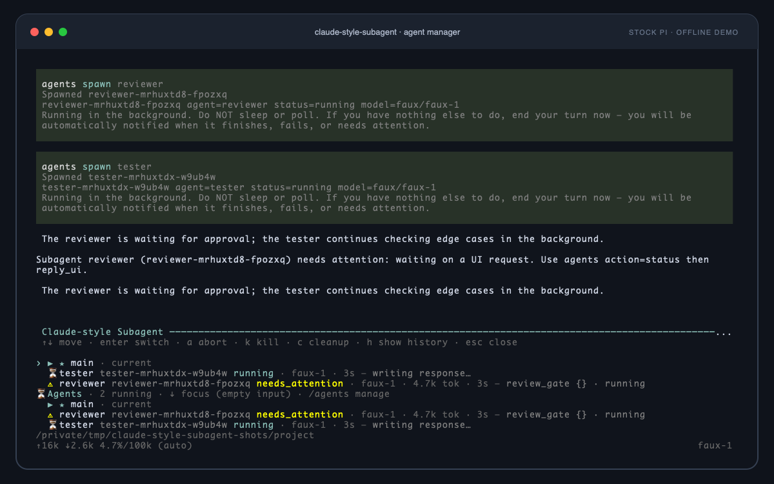
Task: Click the 'agents spawn reviewer' command line
Action: [x=103, y=85]
